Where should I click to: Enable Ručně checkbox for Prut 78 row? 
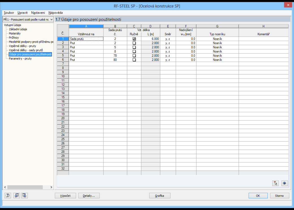(x=134, y=56)
